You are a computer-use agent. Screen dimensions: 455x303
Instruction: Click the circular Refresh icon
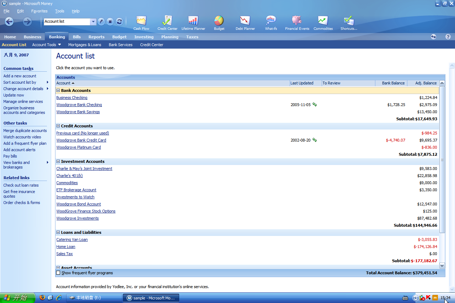[x=119, y=21]
